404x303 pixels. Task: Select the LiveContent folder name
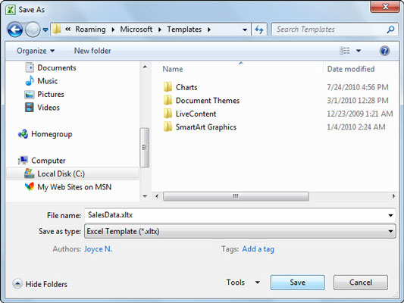(196, 114)
